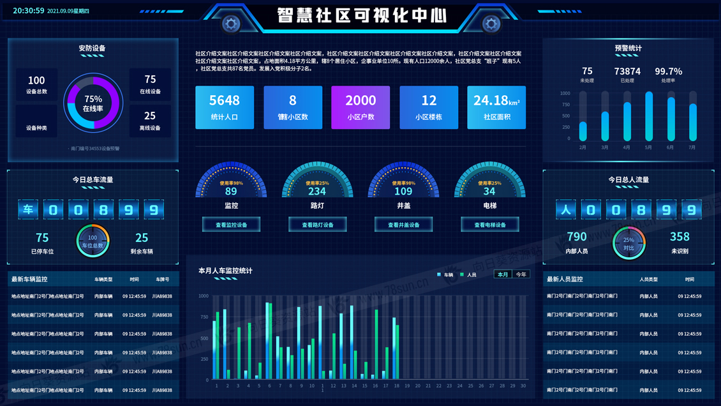Open 查看监控设备 button

point(231,225)
